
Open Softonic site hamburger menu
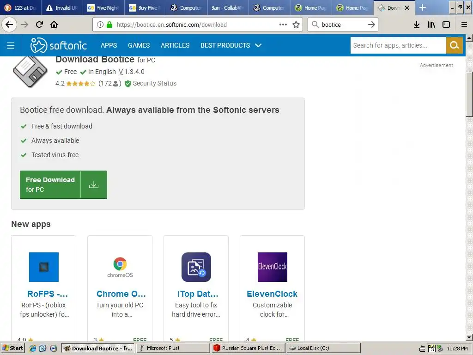(x=11, y=45)
